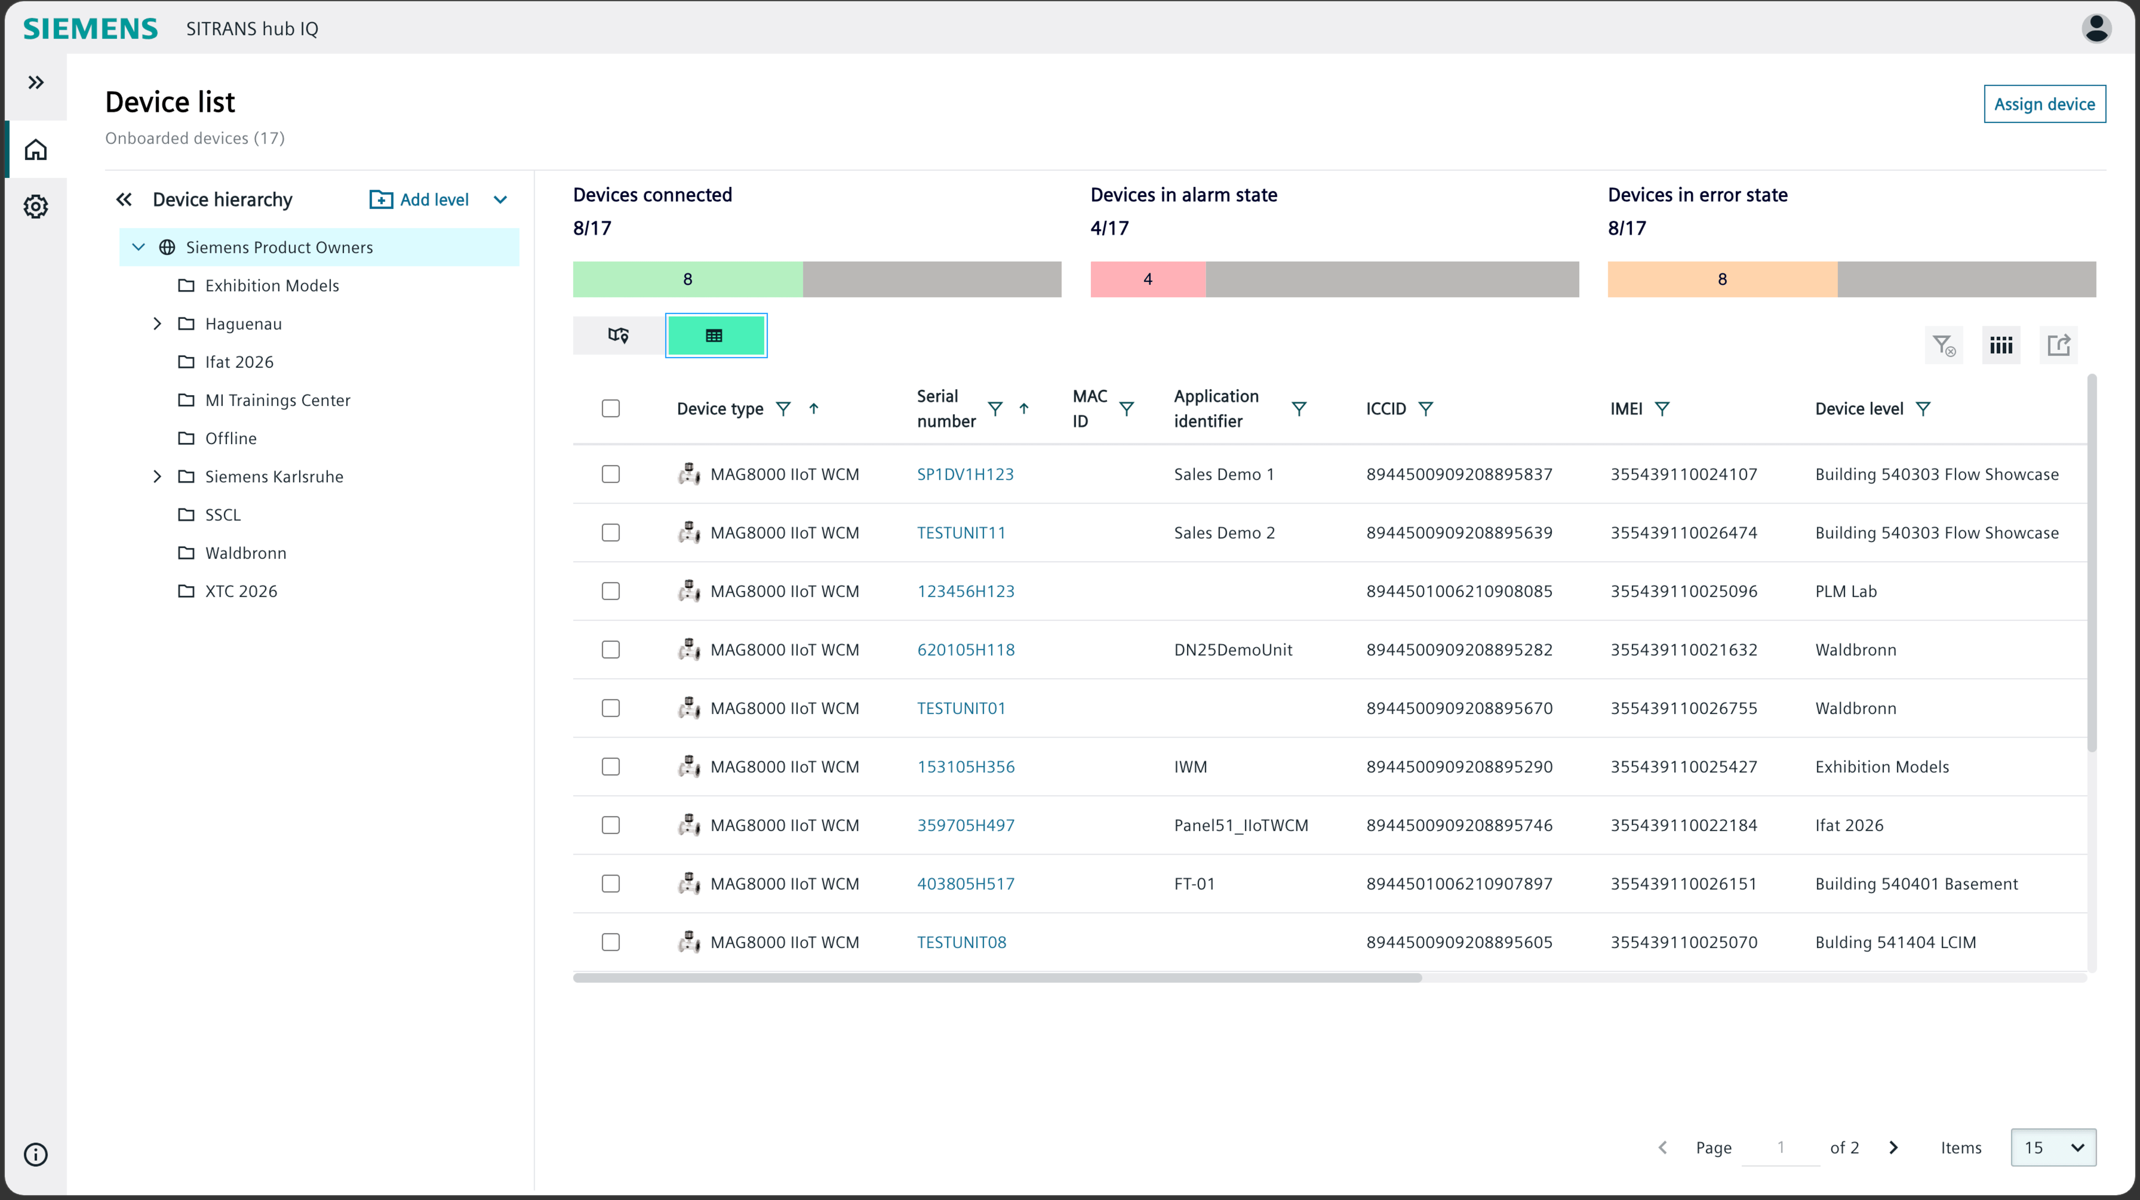This screenshot has height=1200, width=2140.
Task: Click the red alarm state bar
Action: coord(1148,279)
